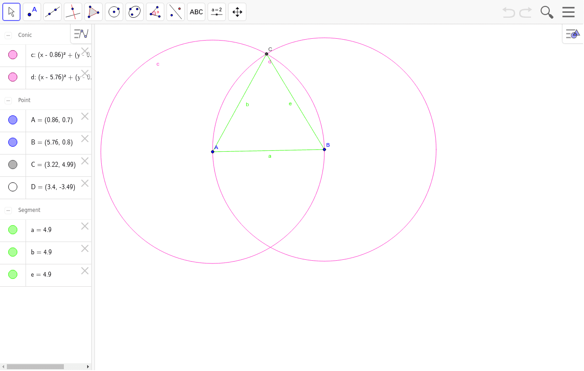Click the Undo arrow
The width and height of the screenshot is (584, 371).
coord(509,12)
